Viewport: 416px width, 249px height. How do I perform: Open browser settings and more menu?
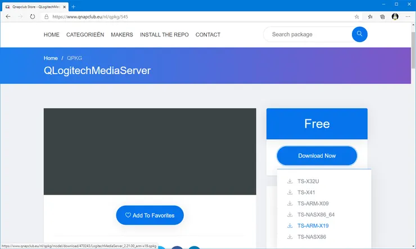coord(408,17)
